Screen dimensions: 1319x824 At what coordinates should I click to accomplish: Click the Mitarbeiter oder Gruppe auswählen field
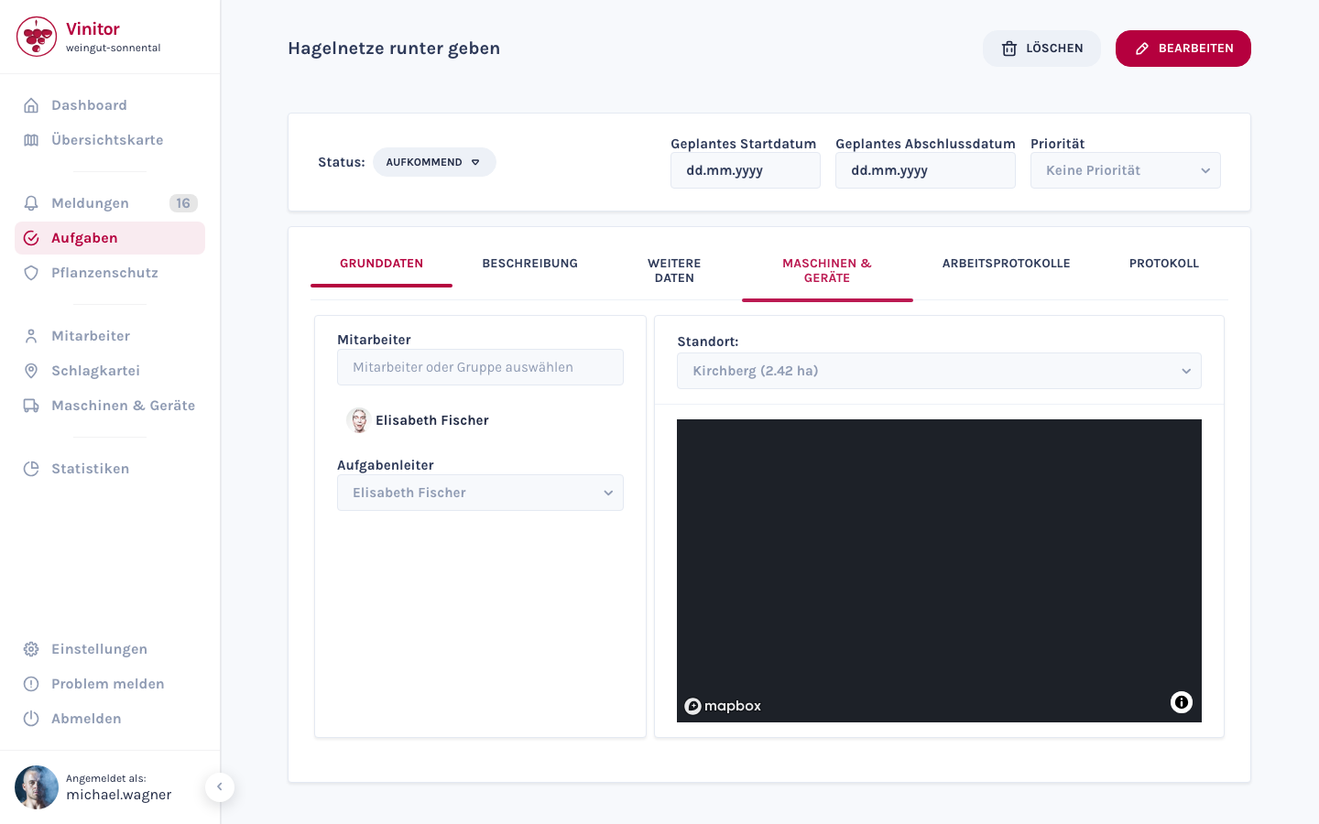(480, 367)
